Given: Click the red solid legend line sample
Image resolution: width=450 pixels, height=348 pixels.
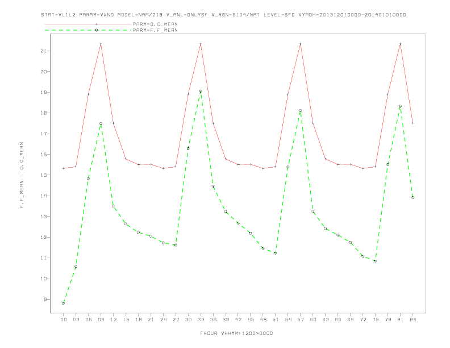Looking at the screenshot, I should click(88, 24).
